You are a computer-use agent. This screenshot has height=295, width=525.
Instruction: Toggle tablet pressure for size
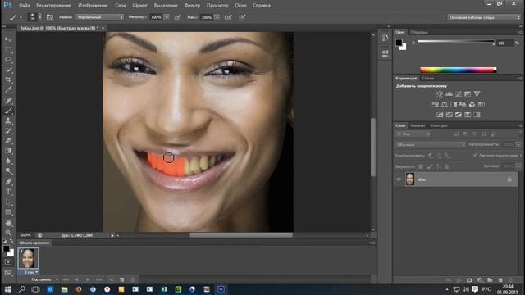[242, 17]
